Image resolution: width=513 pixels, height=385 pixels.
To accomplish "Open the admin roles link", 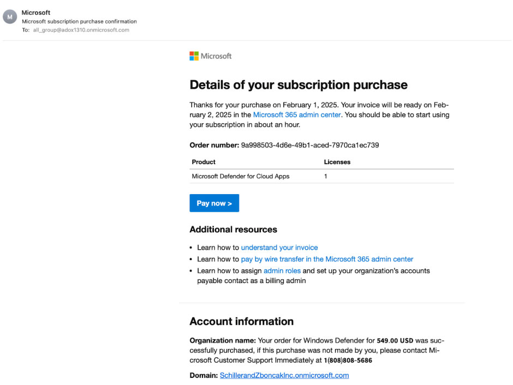I will (x=282, y=270).
